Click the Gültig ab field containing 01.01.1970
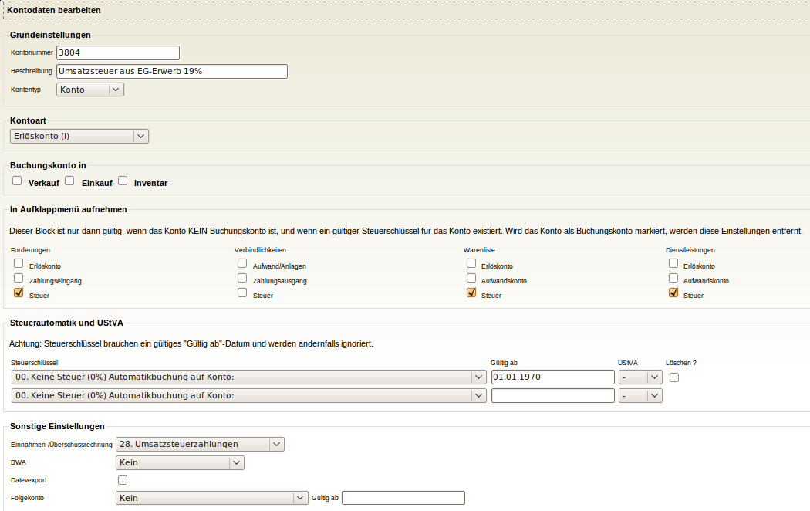 pos(552,377)
